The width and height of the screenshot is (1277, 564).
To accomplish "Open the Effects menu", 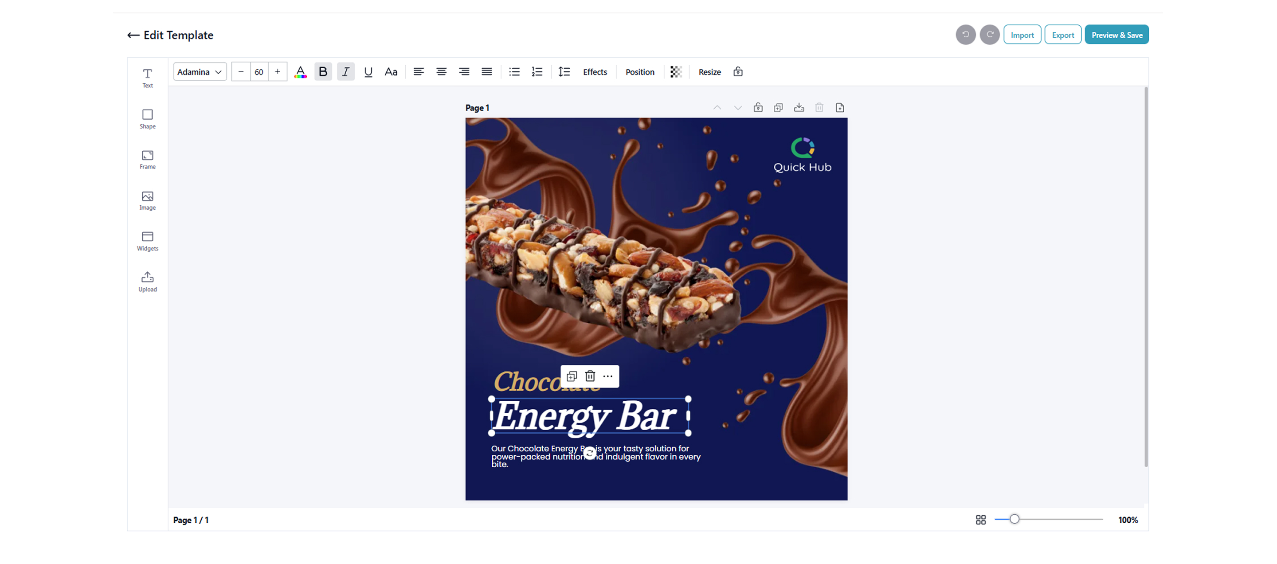I will coord(594,72).
